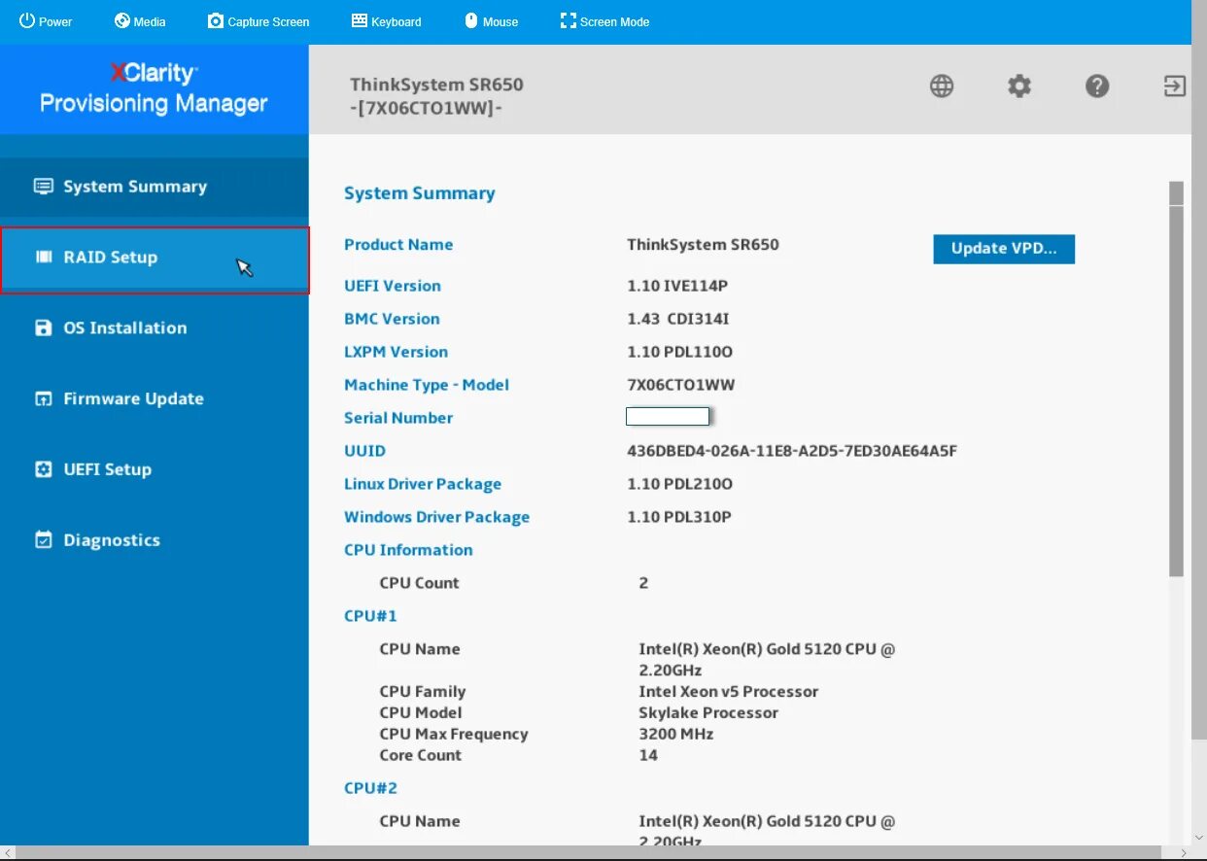1207x861 pixels.
Task: Click the globe language icon
Action: pyautogui.click(x=942, y=86)
